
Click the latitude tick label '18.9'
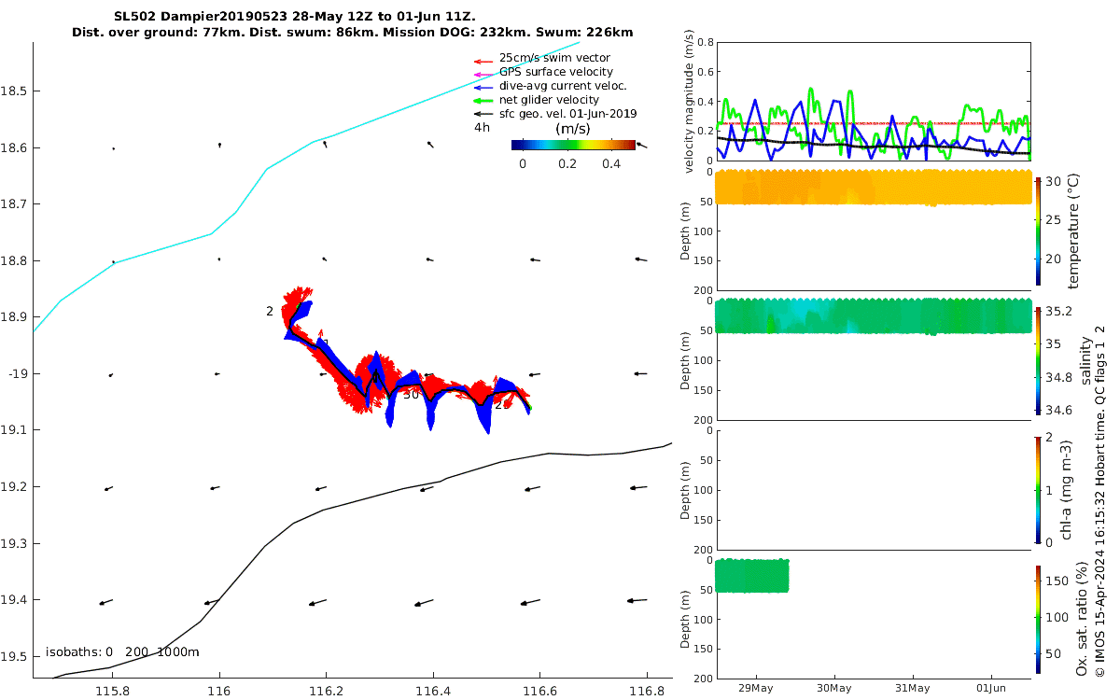(x=14, y=317)
